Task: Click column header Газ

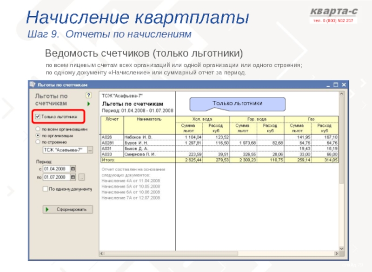Action: tap(311, 119)
